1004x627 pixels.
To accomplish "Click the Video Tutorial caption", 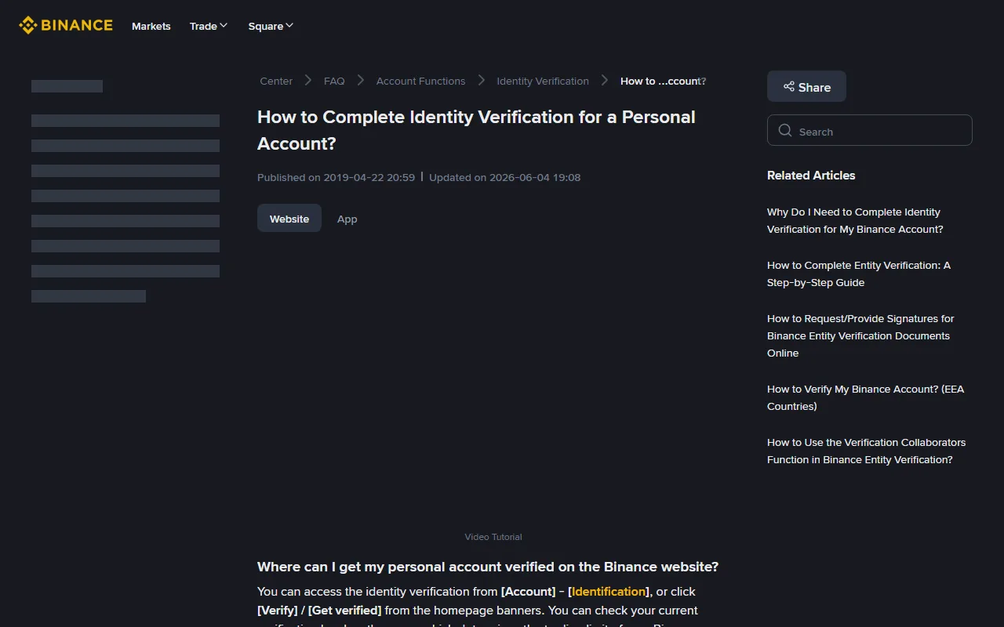I will point(493,537).
